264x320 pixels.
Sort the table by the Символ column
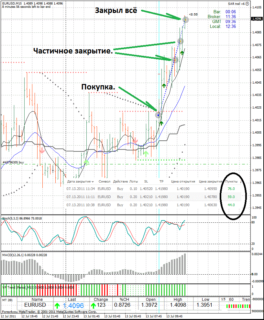(x=104, y=182)
